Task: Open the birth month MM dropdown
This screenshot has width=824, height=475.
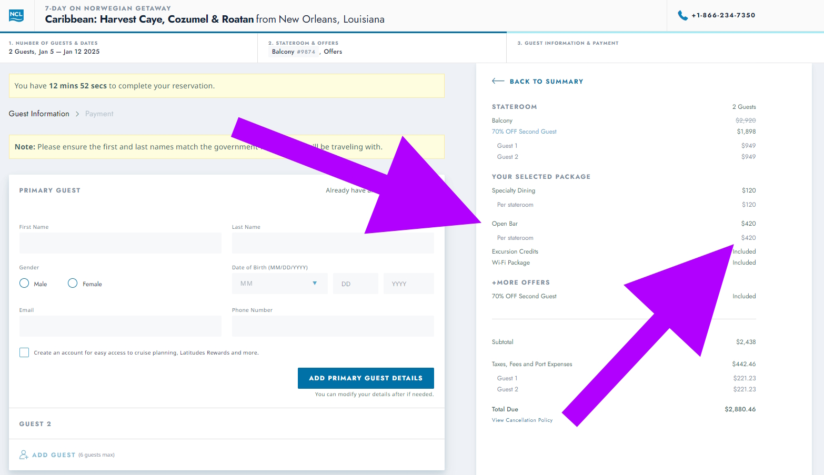Action: (279, 284)
